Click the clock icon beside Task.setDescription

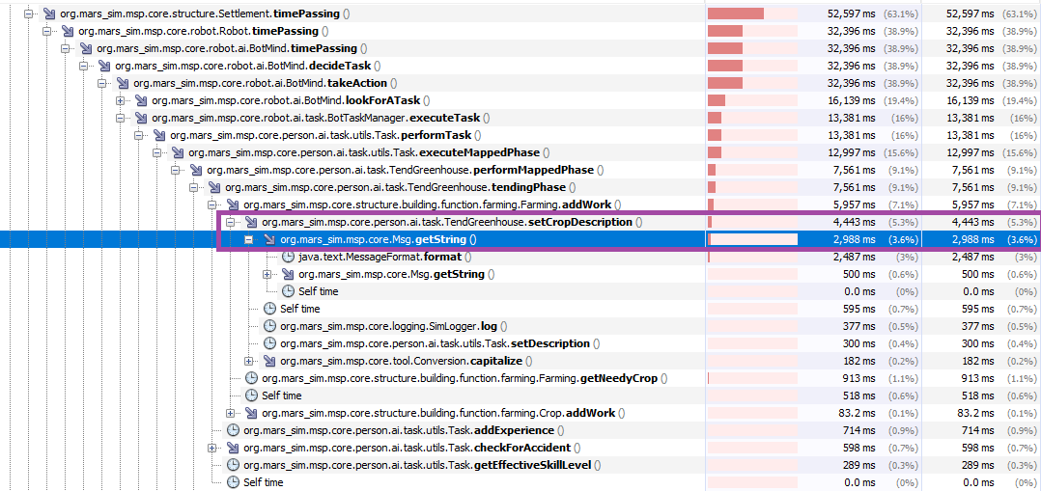tap(268, 343)
